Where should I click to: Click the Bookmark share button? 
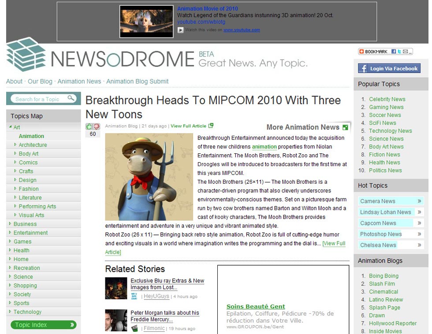pyautogui.click(x=385, y=52)
